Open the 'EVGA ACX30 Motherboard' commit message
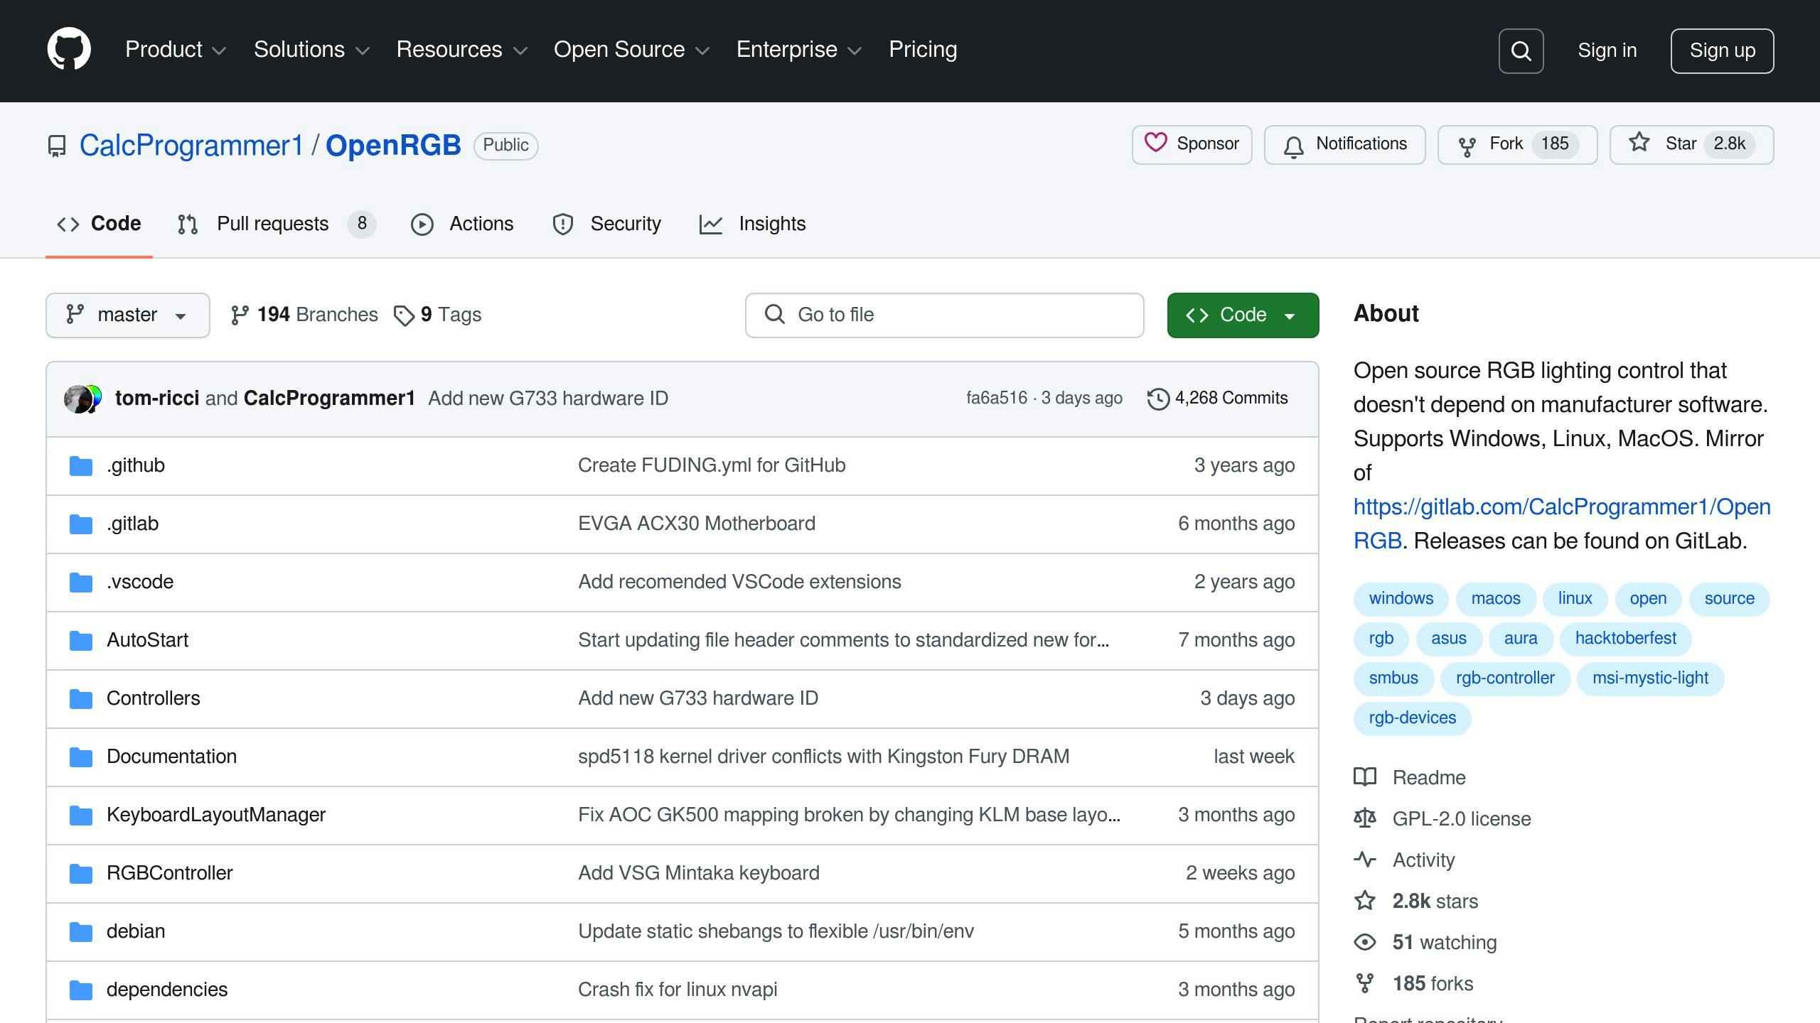 point(696,524)
